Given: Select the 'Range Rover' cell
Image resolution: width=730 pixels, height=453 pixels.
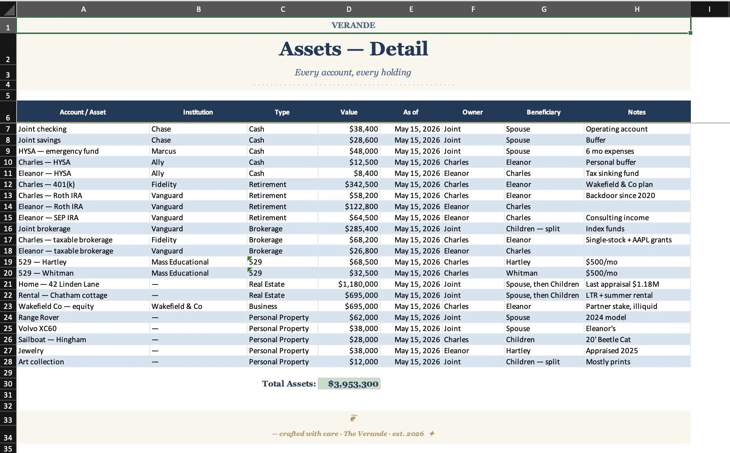Looking at the screenshot, I should pos(83,317).
